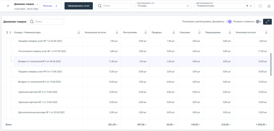
Task: Close the Движение товаров report
Action: pyautogui.click(x=8, y=6)
